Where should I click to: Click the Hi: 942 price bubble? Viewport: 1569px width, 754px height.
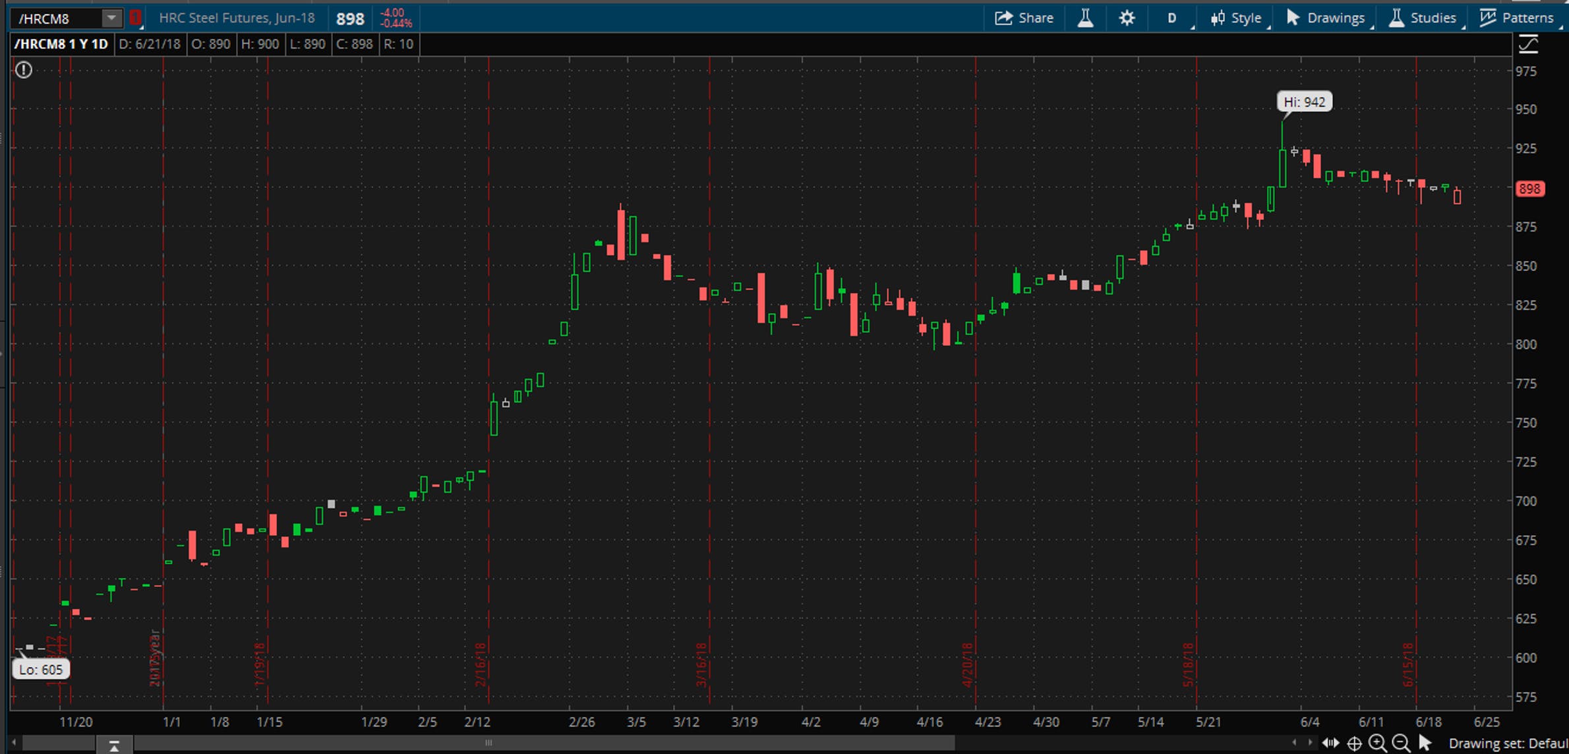[1304, 101]
